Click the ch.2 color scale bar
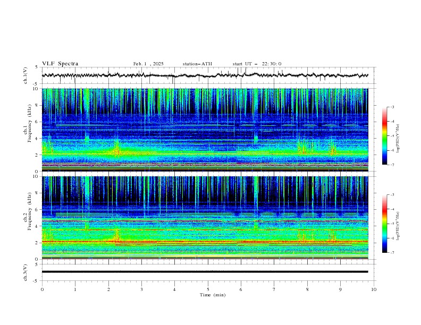This screenshot has width=421, height=325. 385,224
